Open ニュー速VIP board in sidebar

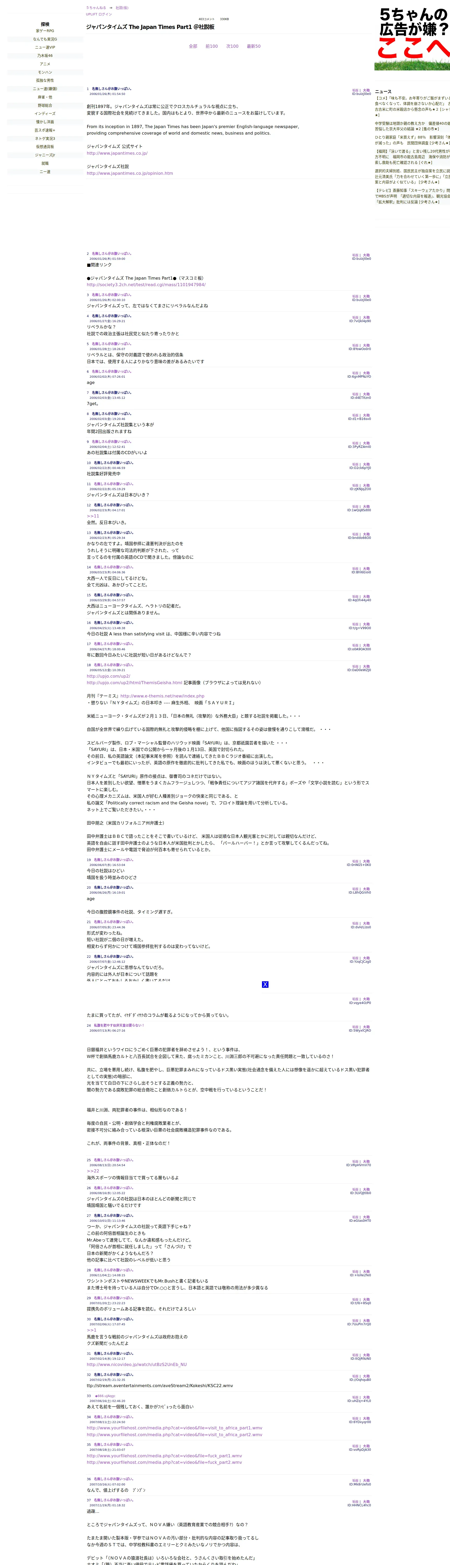45,47
